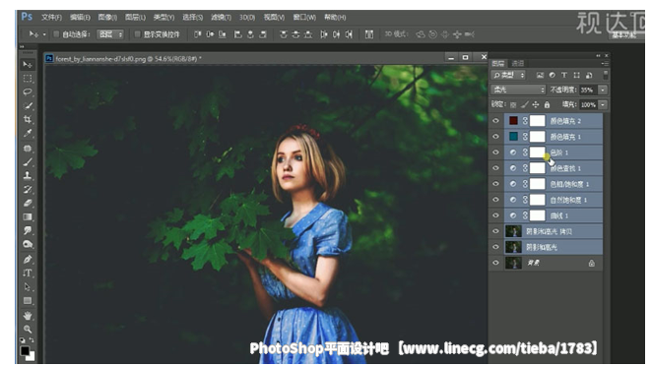This screenshot has height=367, width=652.
Task: Click the 色阶 1 layer mask thumbnail
Action: click(537, 153)
